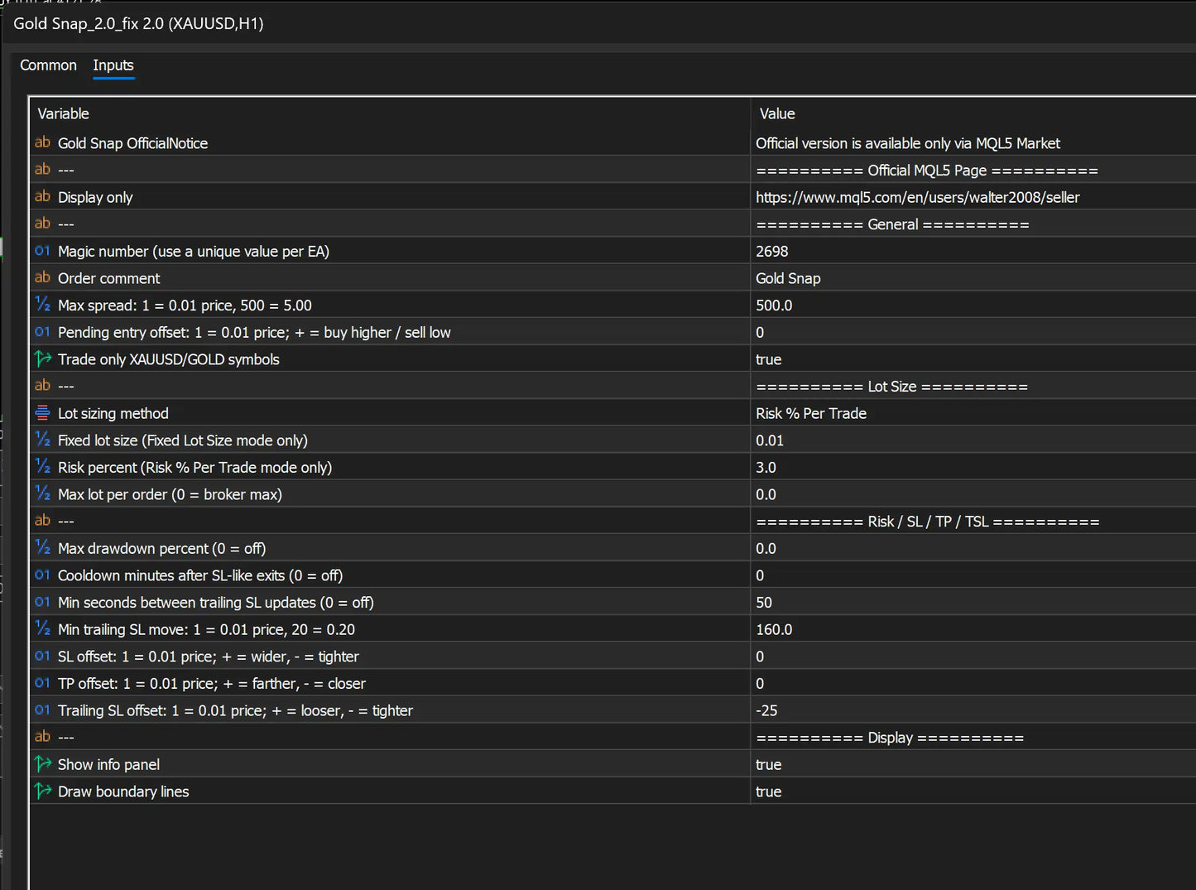
Task: Toggle Draw boundary lines true value
Action: tap(973, 791)
